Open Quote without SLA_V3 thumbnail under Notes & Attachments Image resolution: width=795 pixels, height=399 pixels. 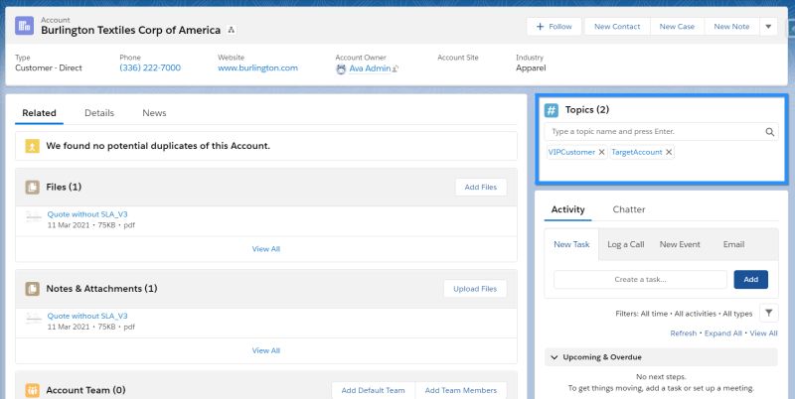click(x=34, y=319)
